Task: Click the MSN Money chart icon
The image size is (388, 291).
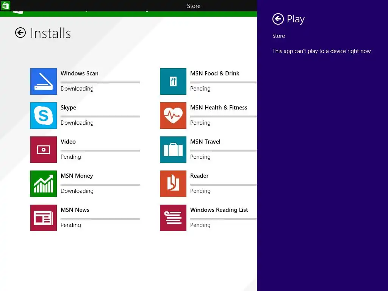Action: (44, 184)
